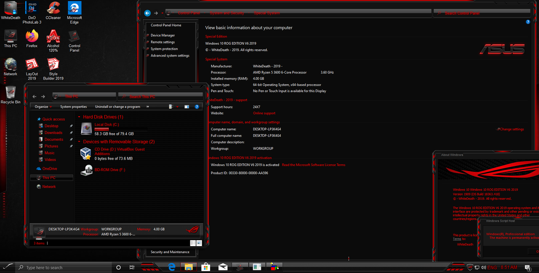The height and width of the screenshot is (273, 539).
Task: Select Network in the navigation pane
Action: [49, 187]
